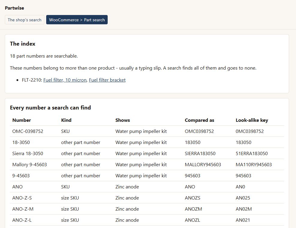Click the Shows column header
This screenshot has width=296, height=228.
tap(123, 120)
